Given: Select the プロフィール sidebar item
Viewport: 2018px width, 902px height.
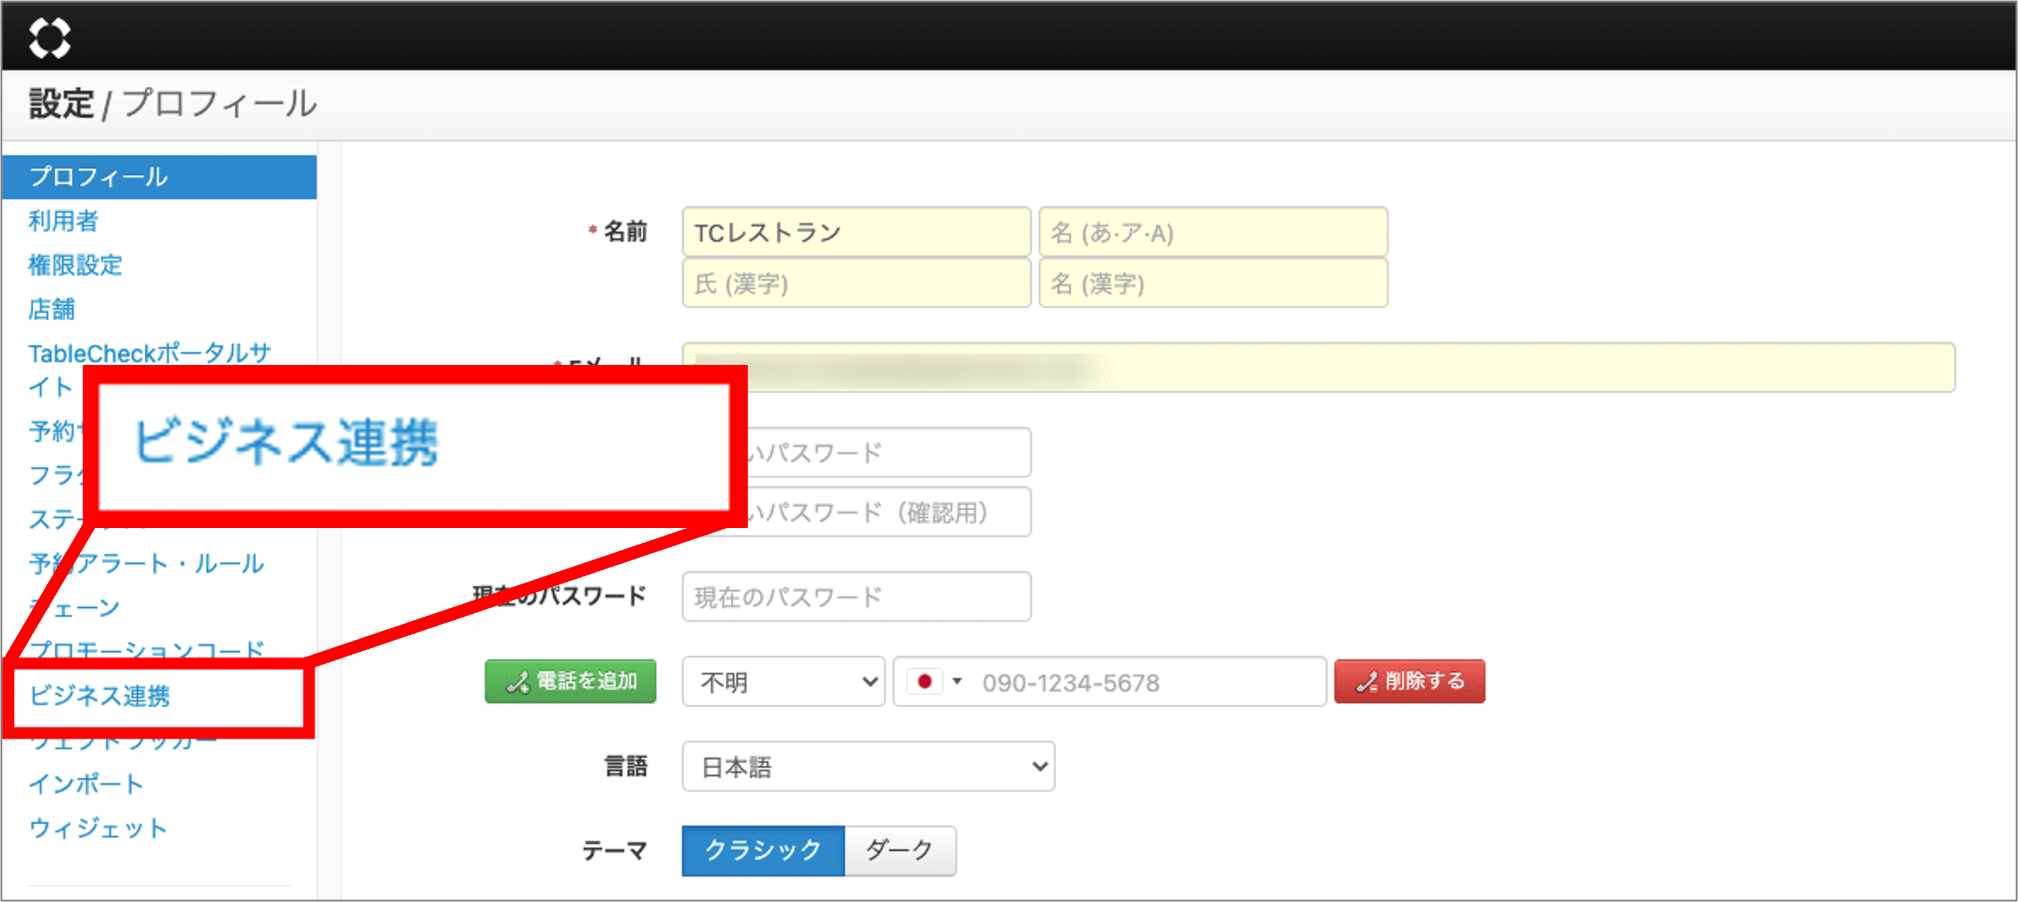Looking at the screenshot, I should pyautogui.click(x=98, y=177).
